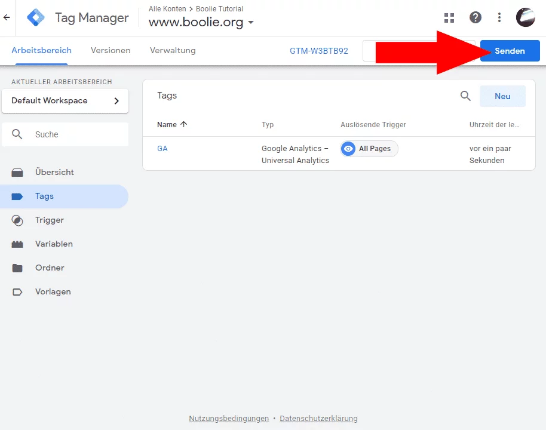Click the Neu button
This screenshot has width=546, height=430.
point(502,96)
